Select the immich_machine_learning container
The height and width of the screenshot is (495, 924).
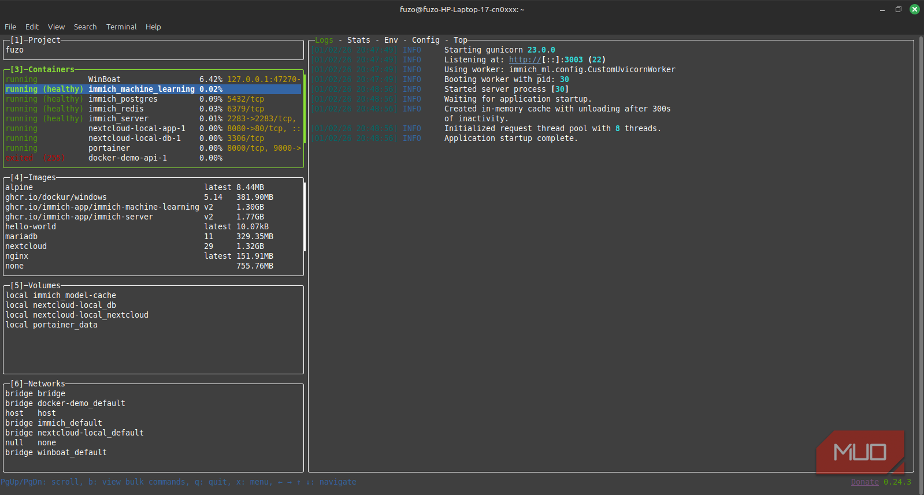click(x=153, y=89)
